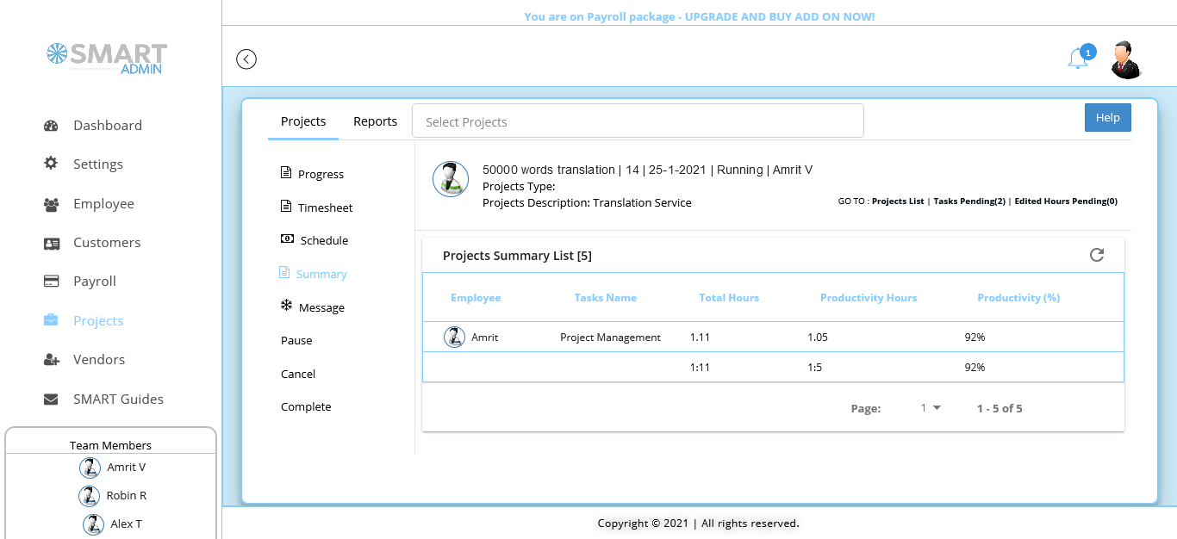1177x539 pixels.
Task: Click the Payroll card icon in sidebar
Action: tap(51, 282)
